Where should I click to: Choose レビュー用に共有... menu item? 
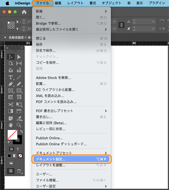click(x=71, y=129)
